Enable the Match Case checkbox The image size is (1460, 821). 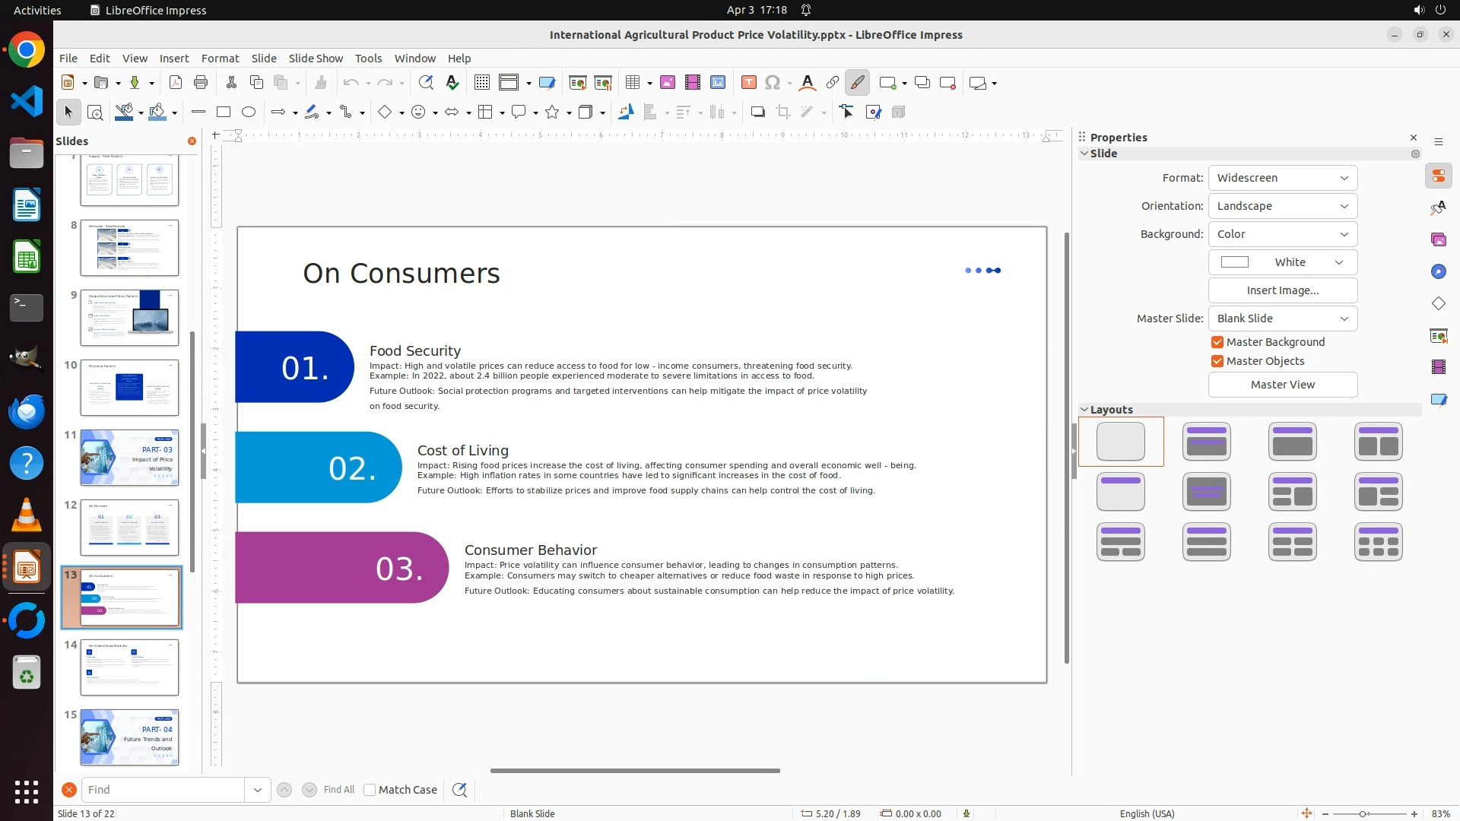coord(370,790)
